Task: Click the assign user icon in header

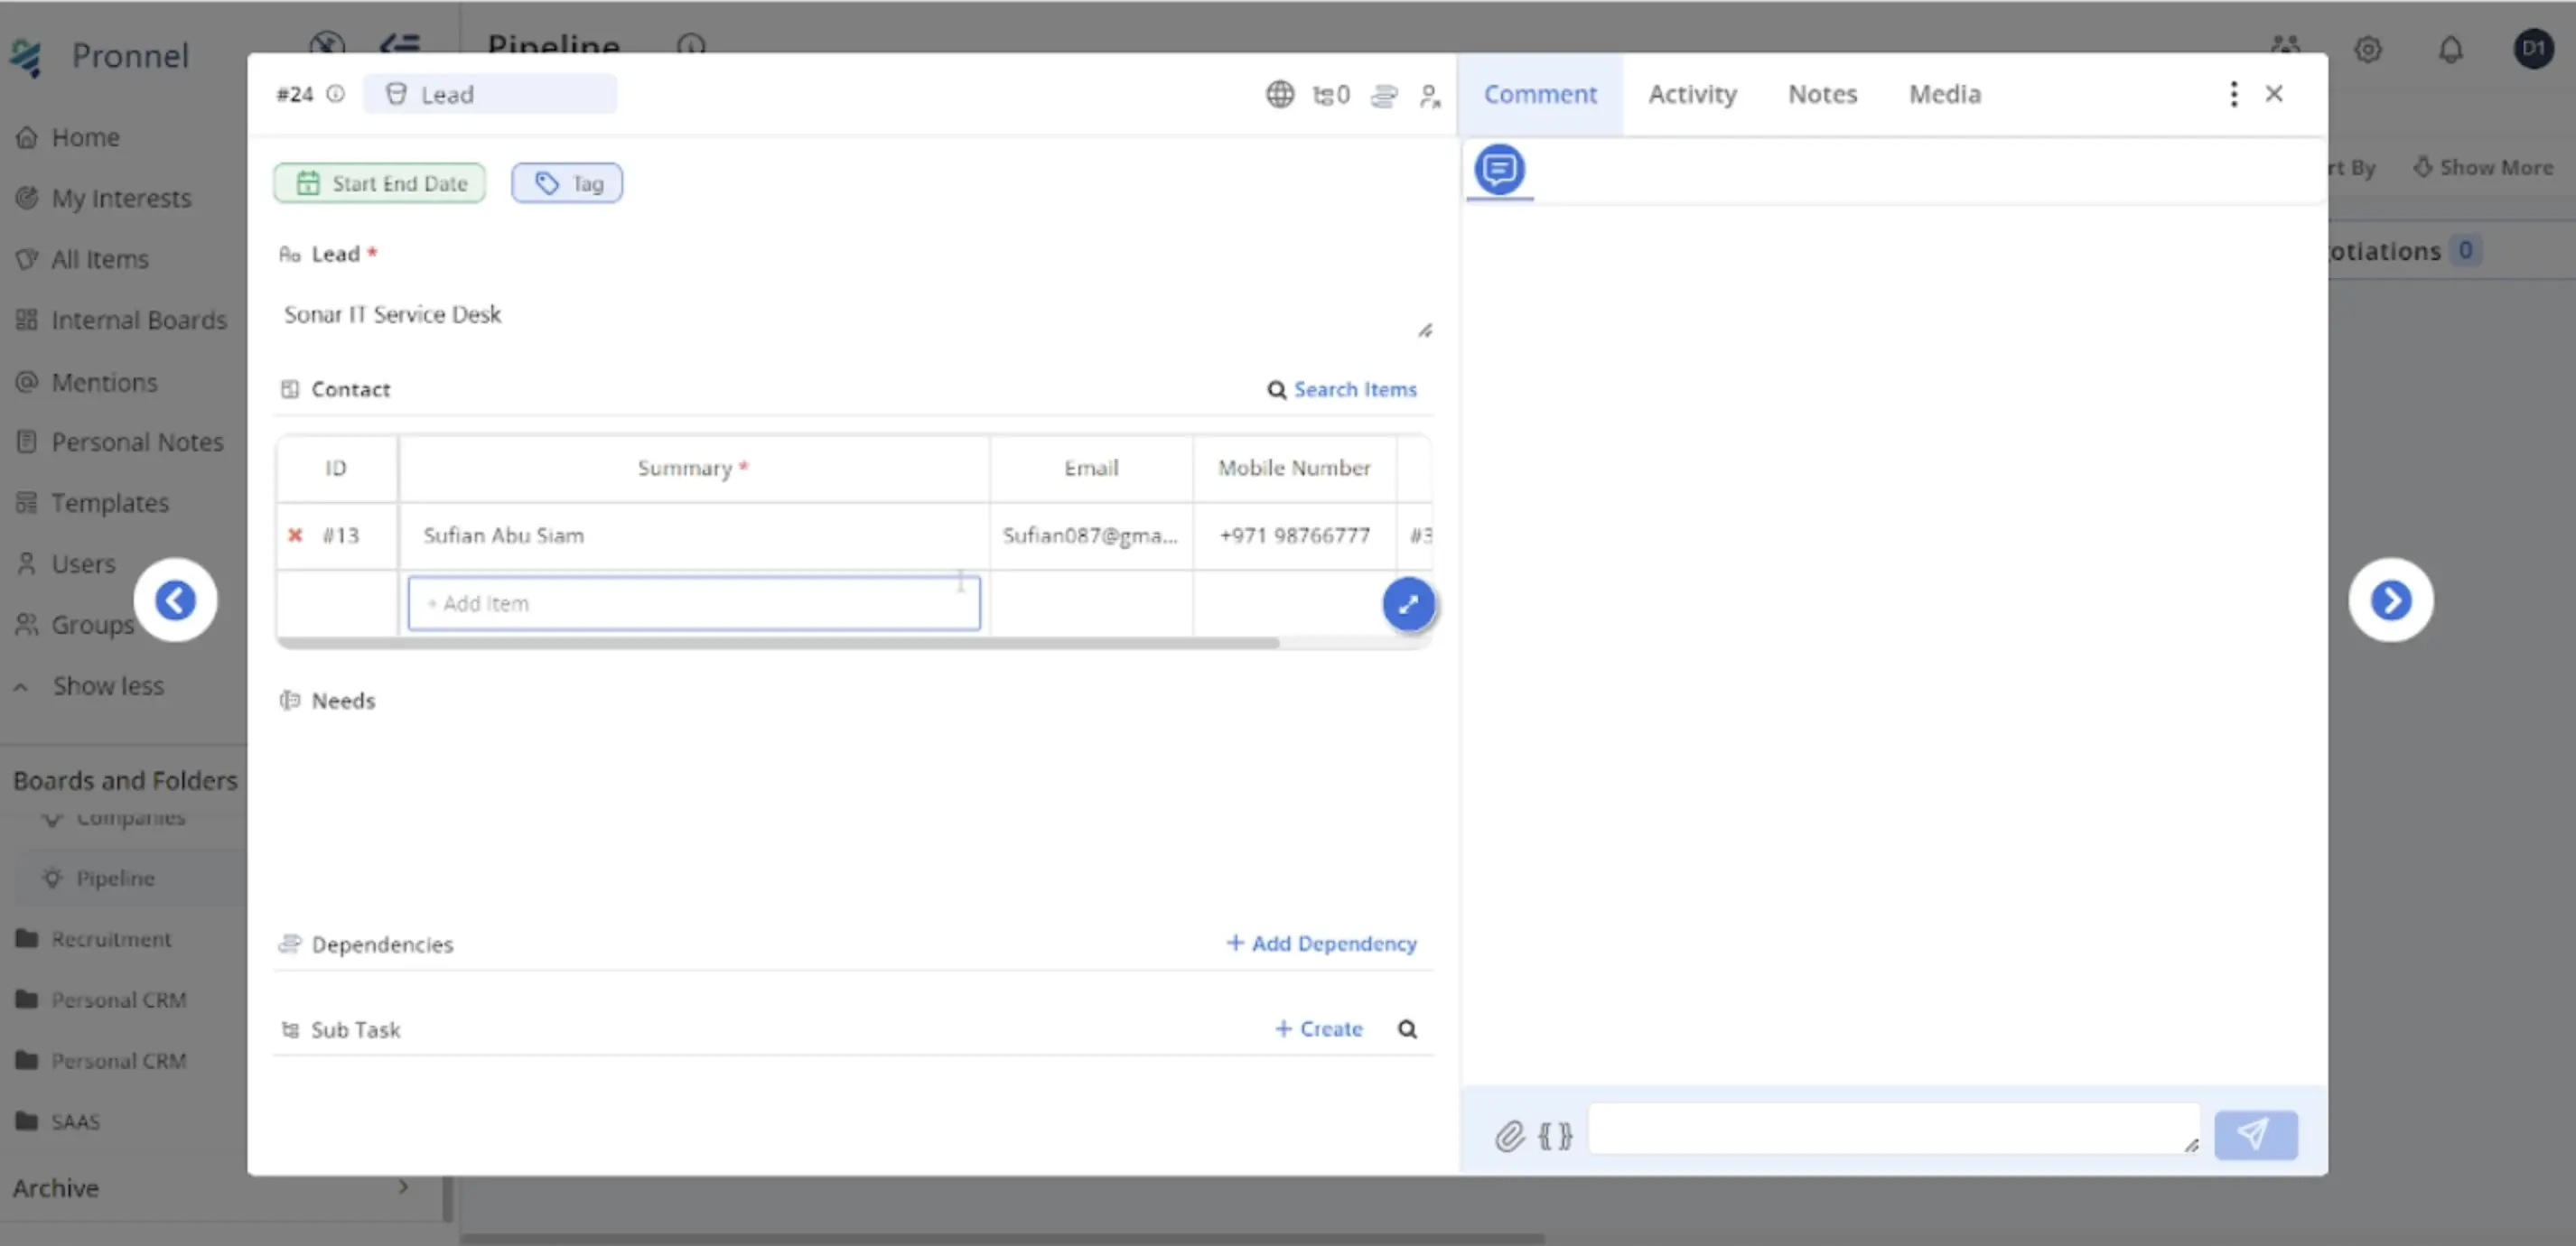Action: pos(1430,96)
